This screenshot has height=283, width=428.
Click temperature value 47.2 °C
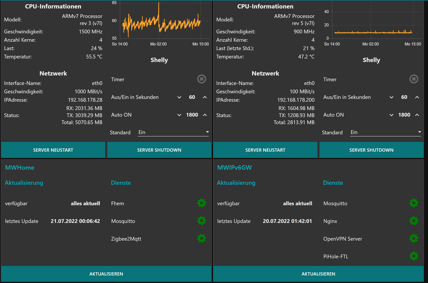pos(306,56)
